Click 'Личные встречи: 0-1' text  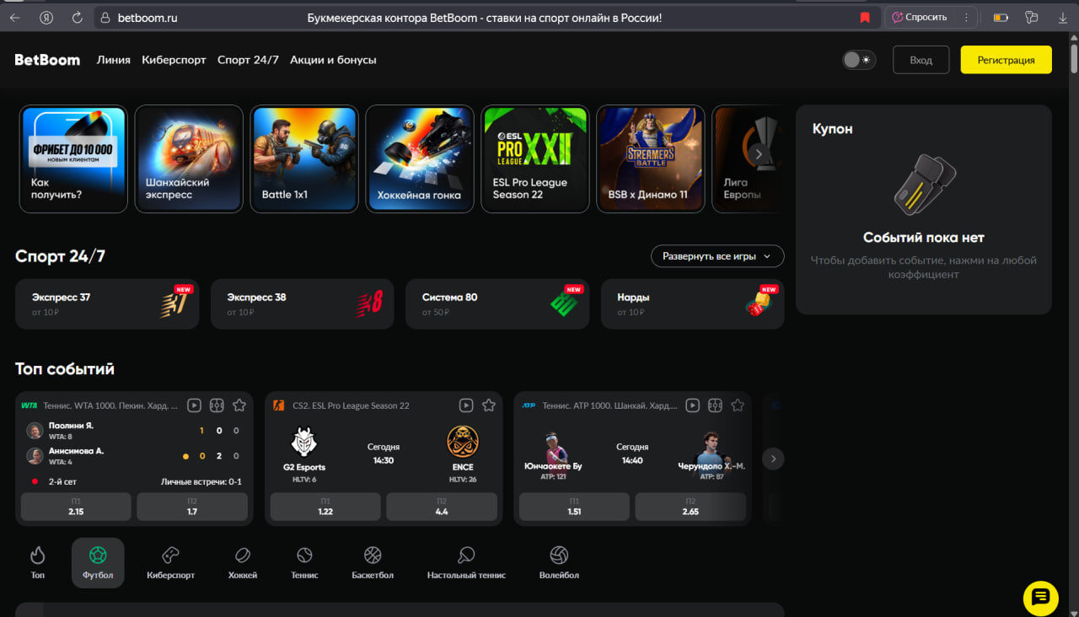click(201, 481)
